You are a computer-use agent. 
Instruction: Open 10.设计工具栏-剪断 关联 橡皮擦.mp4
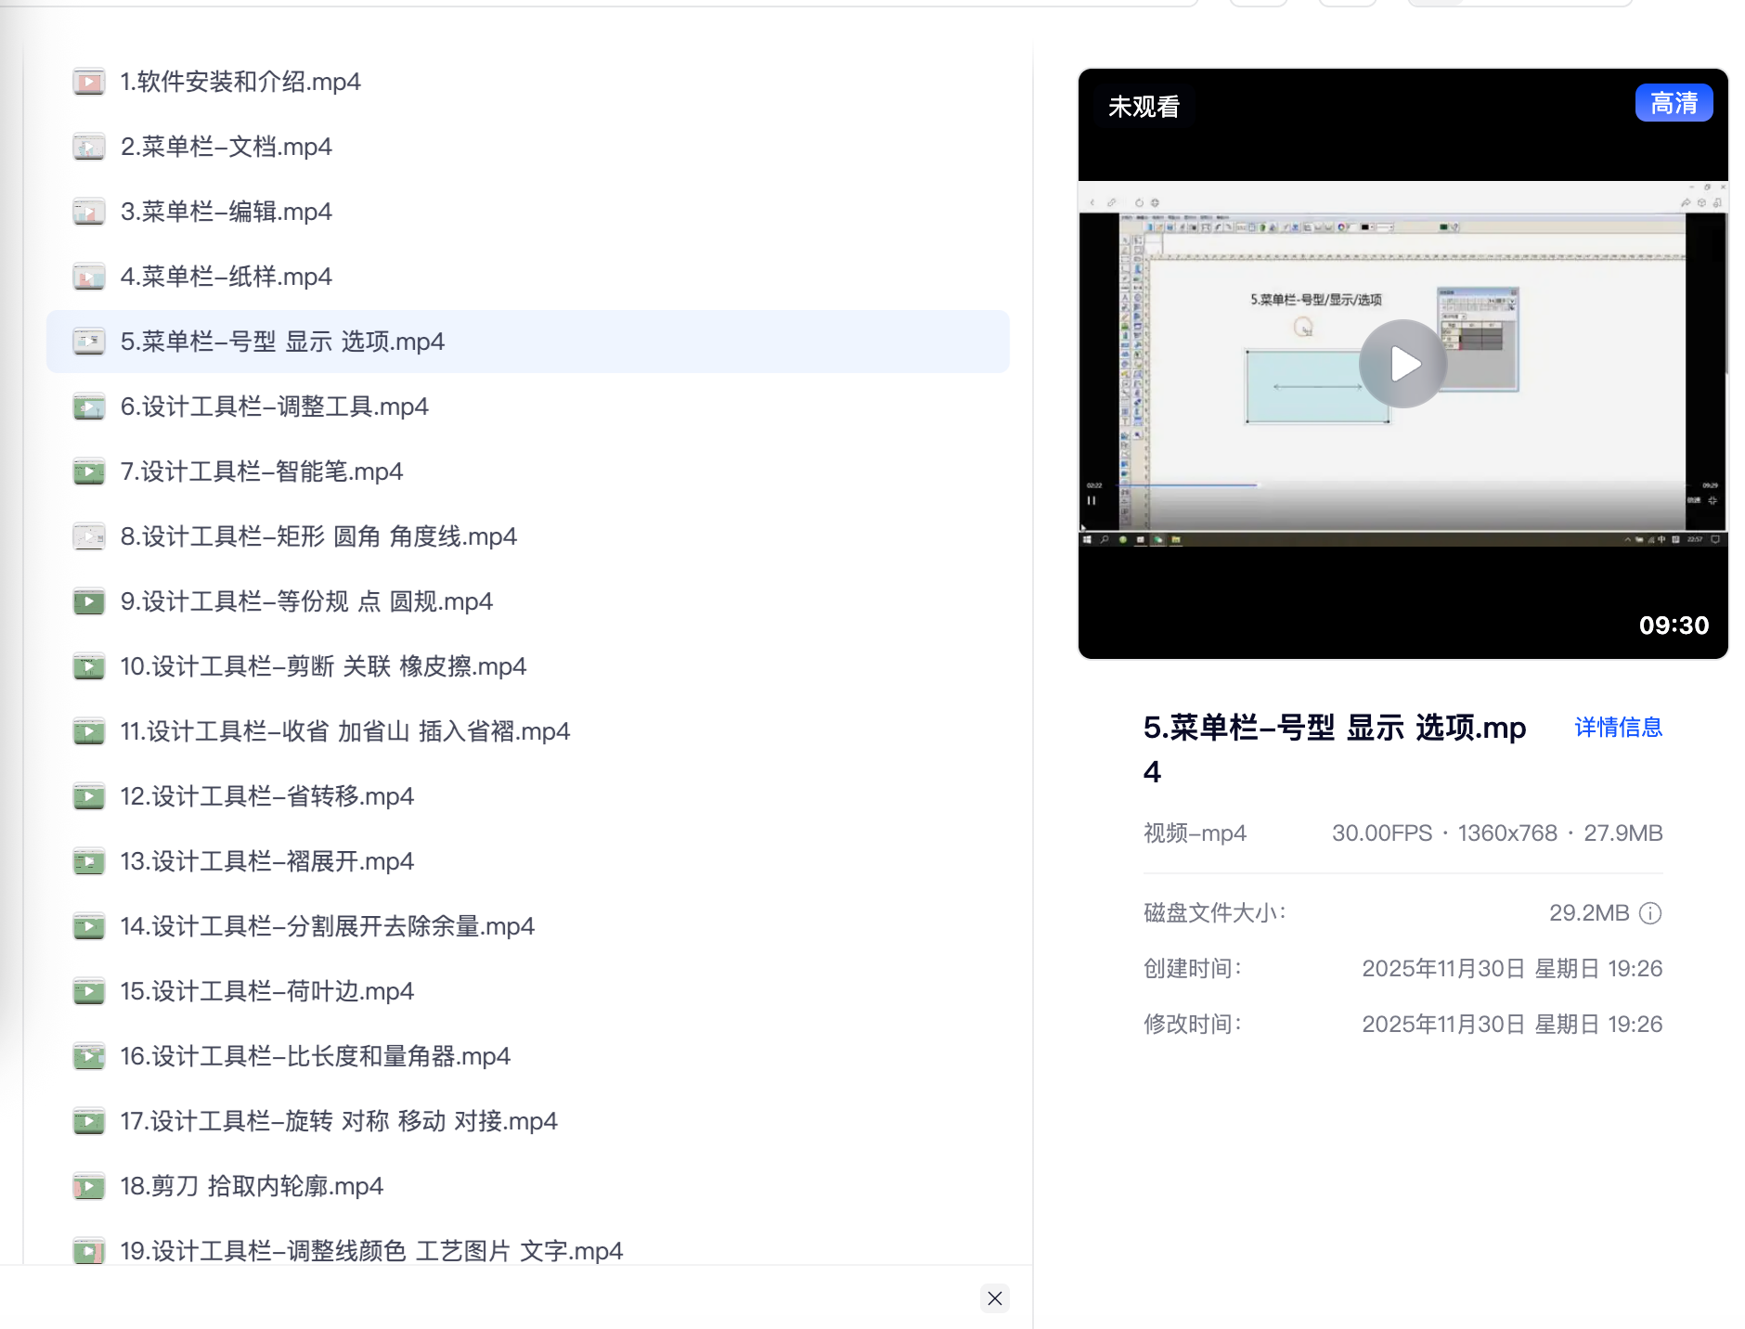click(528, 666)
